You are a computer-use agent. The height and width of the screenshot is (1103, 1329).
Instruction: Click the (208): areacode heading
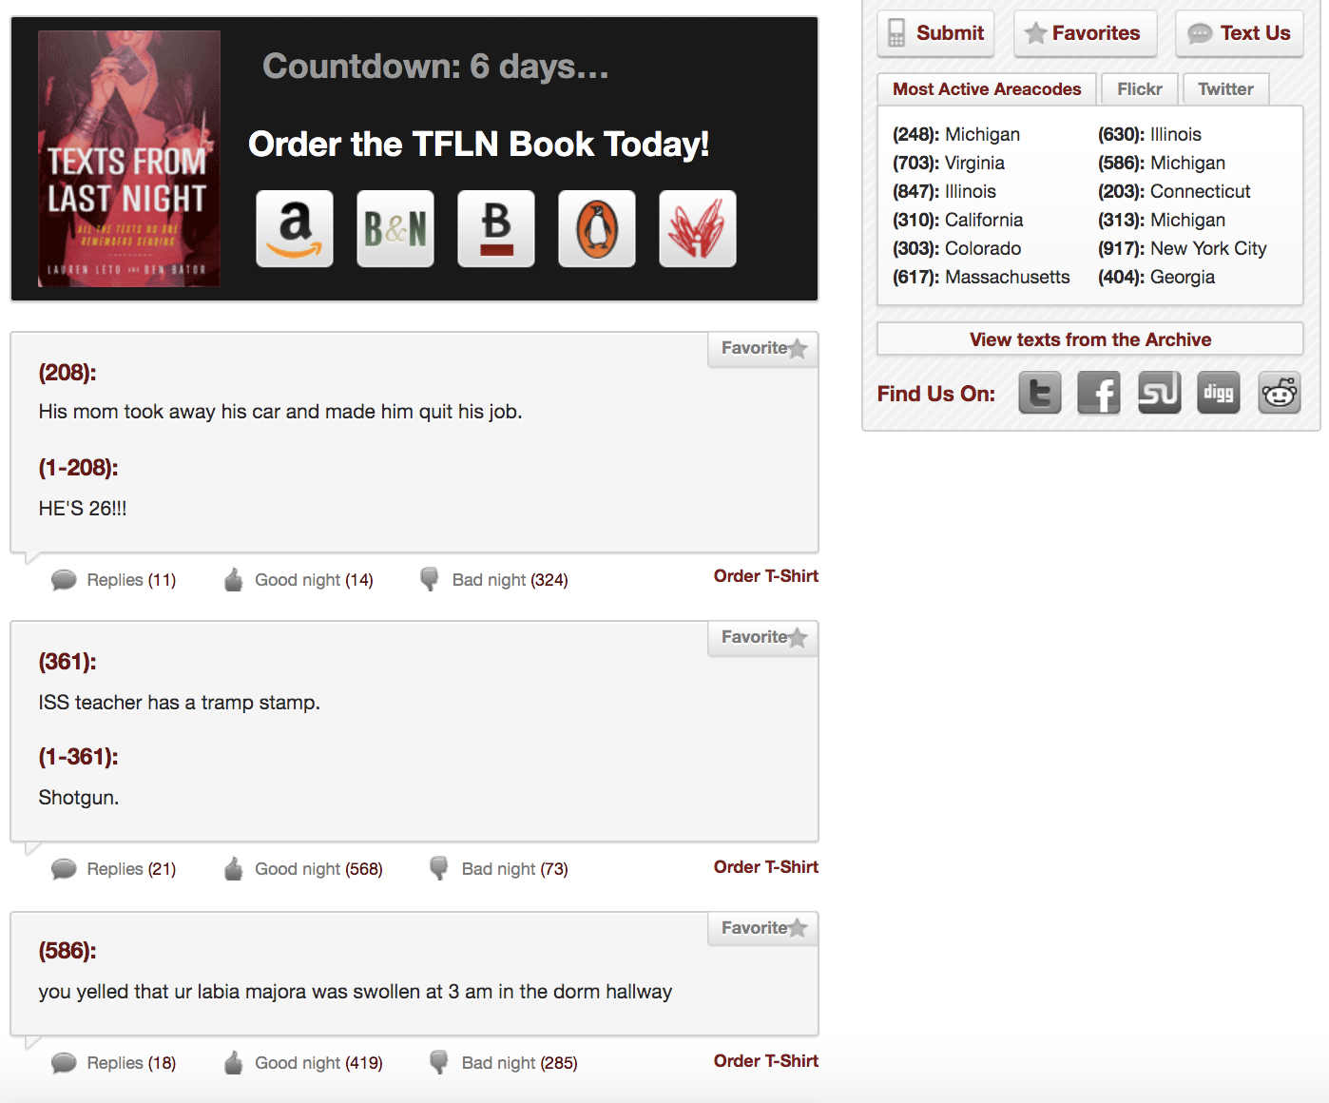[67, 373]
